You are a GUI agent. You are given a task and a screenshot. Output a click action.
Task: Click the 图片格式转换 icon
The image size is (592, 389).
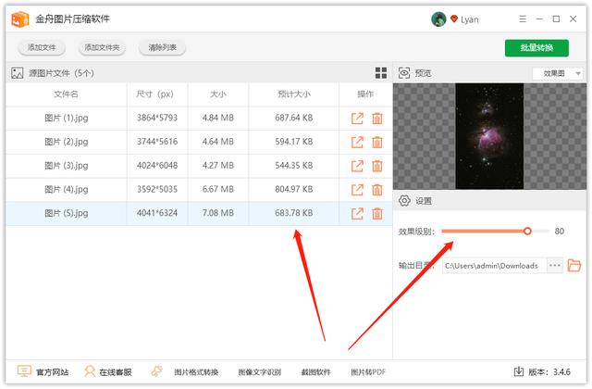[156, 371]
